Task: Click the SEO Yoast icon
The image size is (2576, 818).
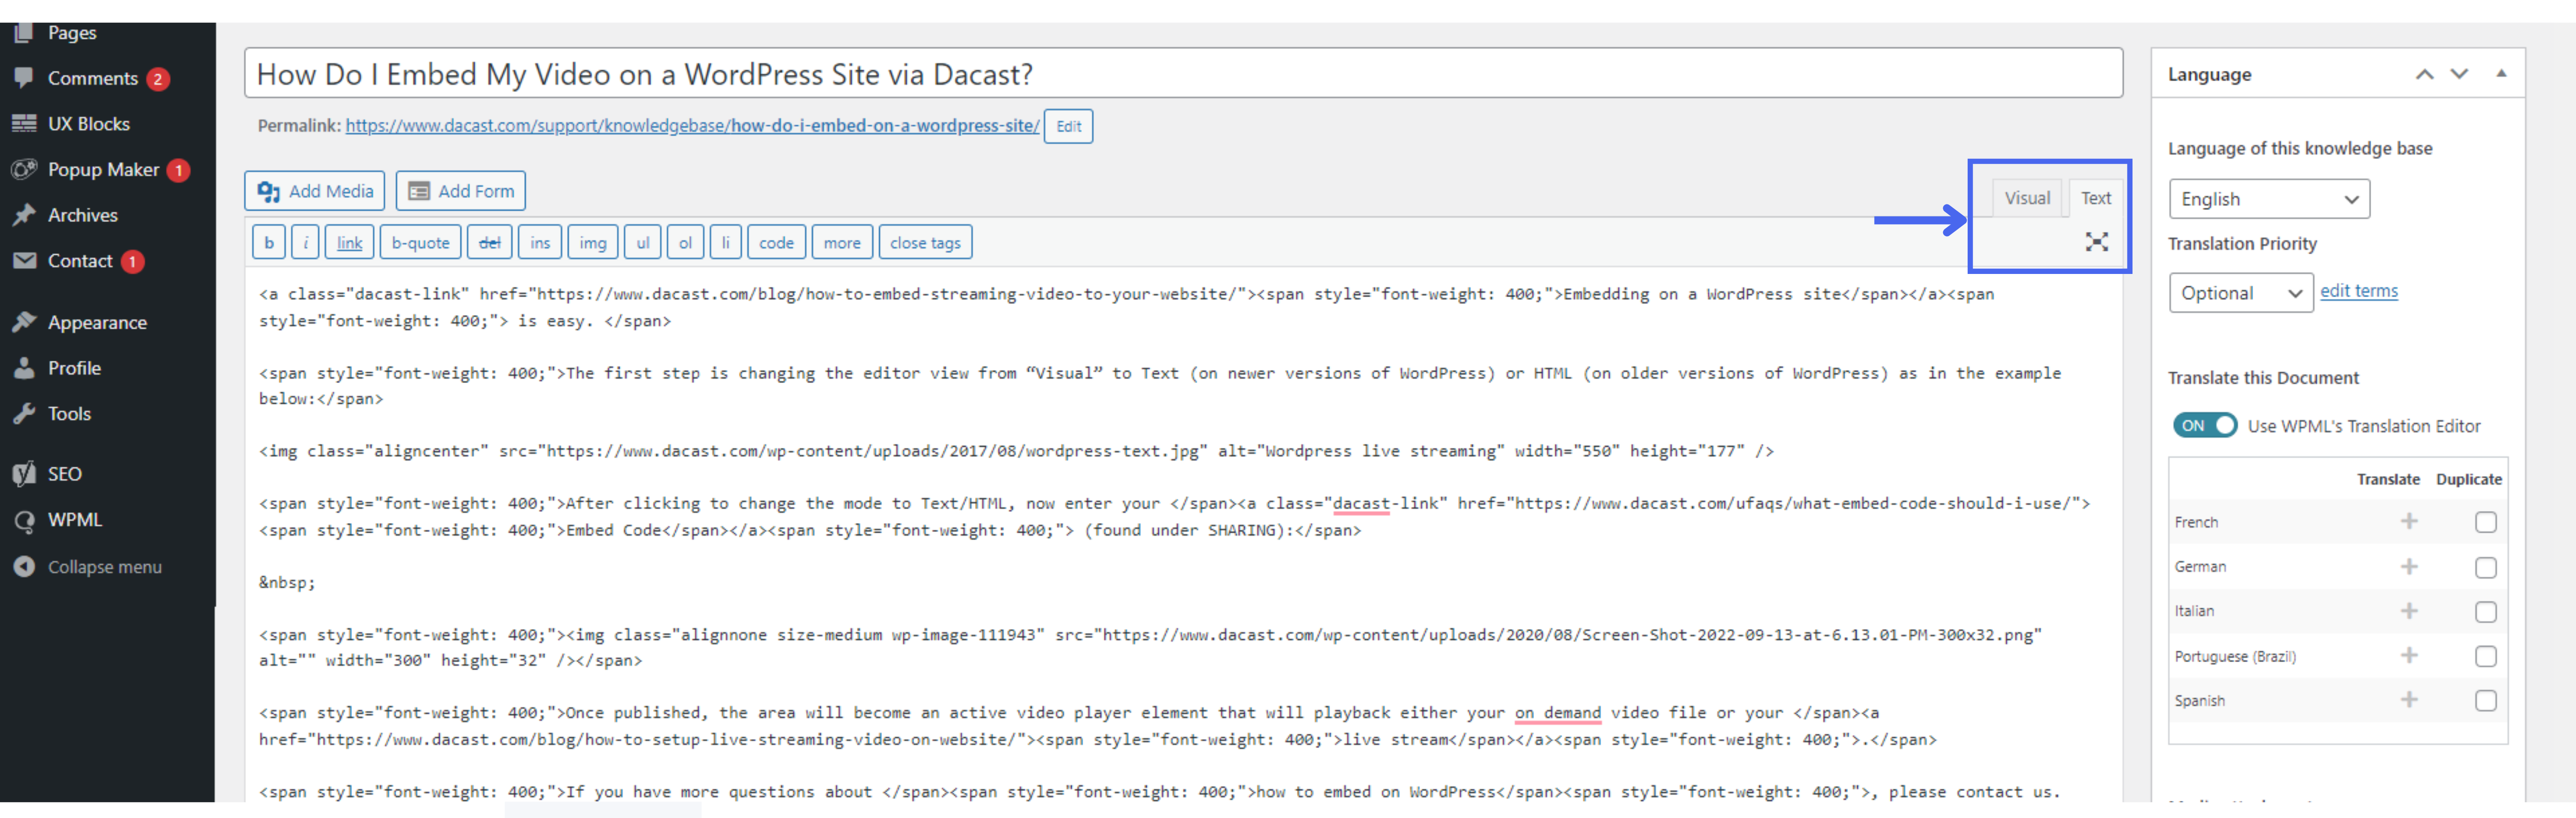Action: [x=24, y=474]
